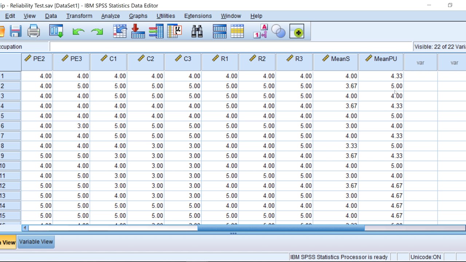
Task: Click the Go to case icon
Action: point(120,31)
